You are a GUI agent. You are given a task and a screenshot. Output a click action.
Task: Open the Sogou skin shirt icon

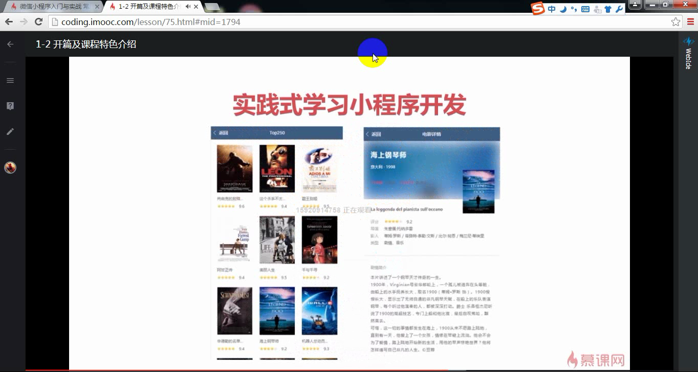point(608,9)
